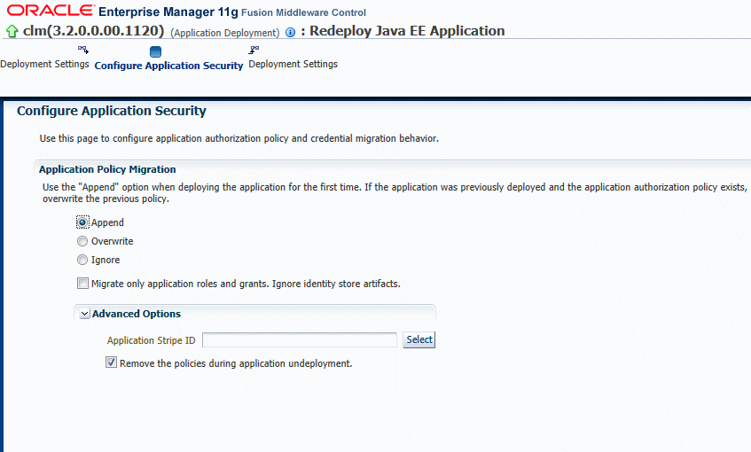Go to final Deployment Settings step label
The image size is (751, 452).
click(x=293, y=64)
